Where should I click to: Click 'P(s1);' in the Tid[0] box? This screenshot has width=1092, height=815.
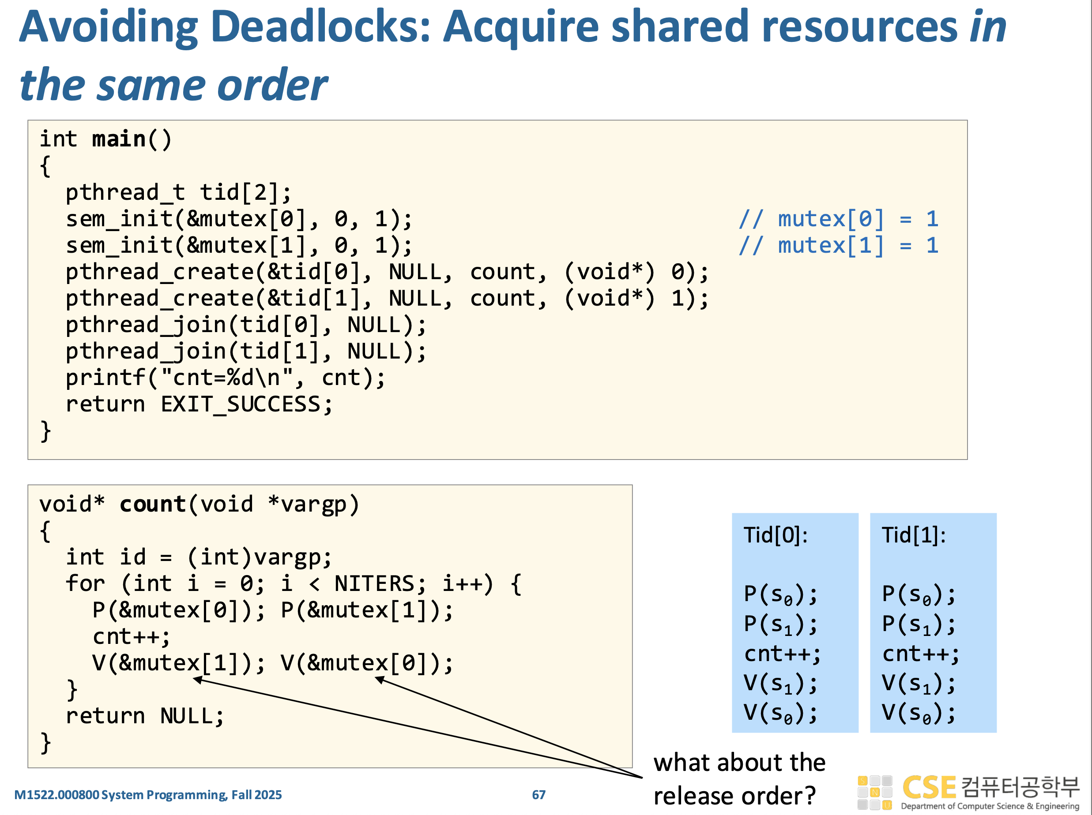click(x=780, y=624)
